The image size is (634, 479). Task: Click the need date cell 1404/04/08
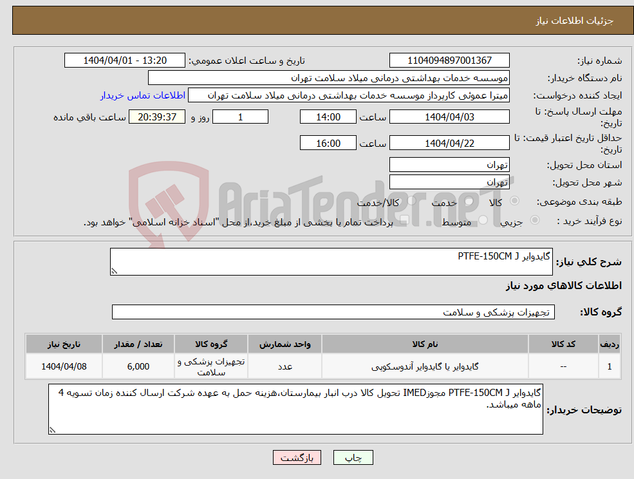pos(64,366)
